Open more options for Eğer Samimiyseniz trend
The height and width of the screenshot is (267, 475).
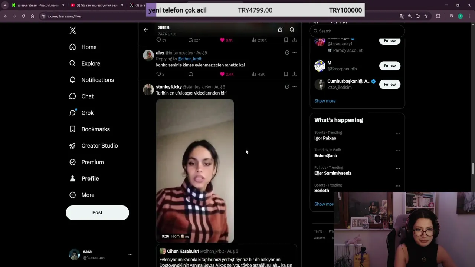(398, 168)
